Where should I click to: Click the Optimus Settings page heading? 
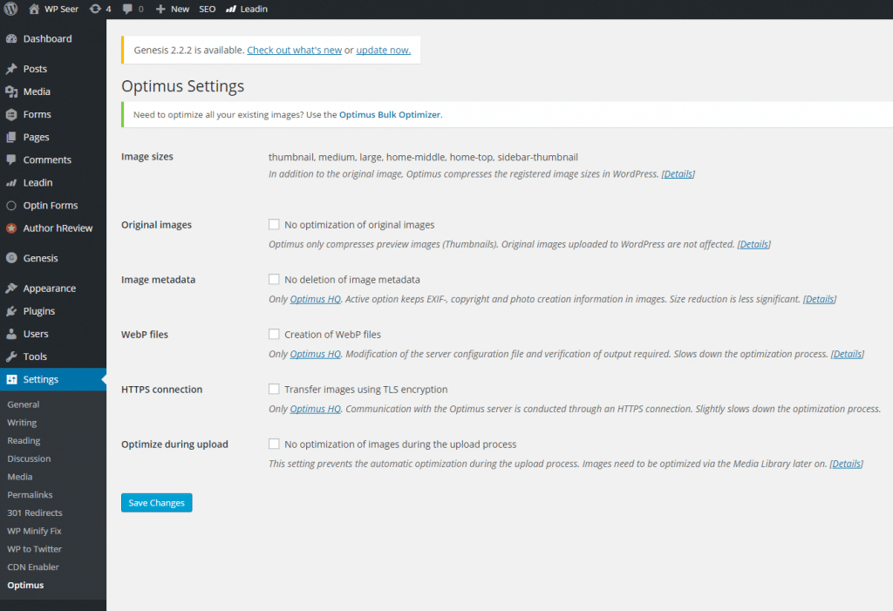click(183, 86)
